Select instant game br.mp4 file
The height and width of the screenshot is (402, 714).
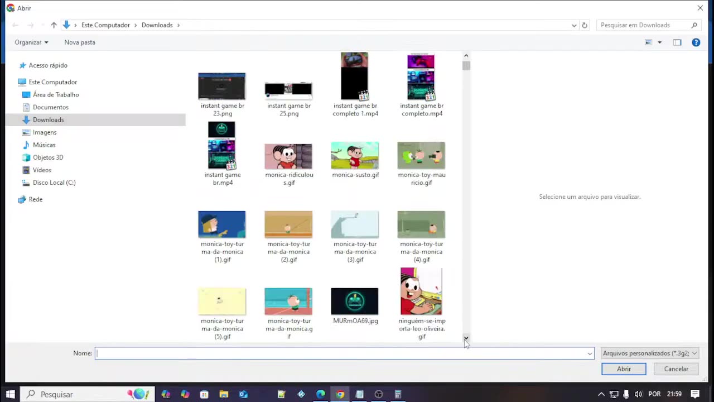click(222, 154)
